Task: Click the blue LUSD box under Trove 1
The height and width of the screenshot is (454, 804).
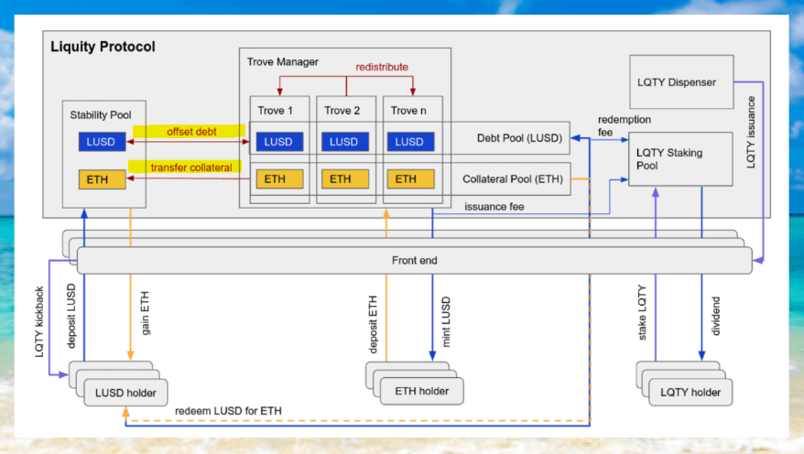Action: pos(278,142)
